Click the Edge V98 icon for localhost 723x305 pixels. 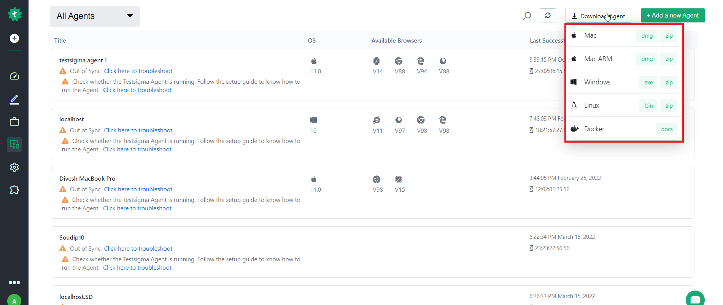(443, 120)
